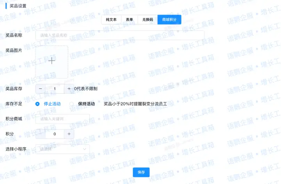
Task: Click the plus icon to upload prize image
Action: click(x=52, y=61)
